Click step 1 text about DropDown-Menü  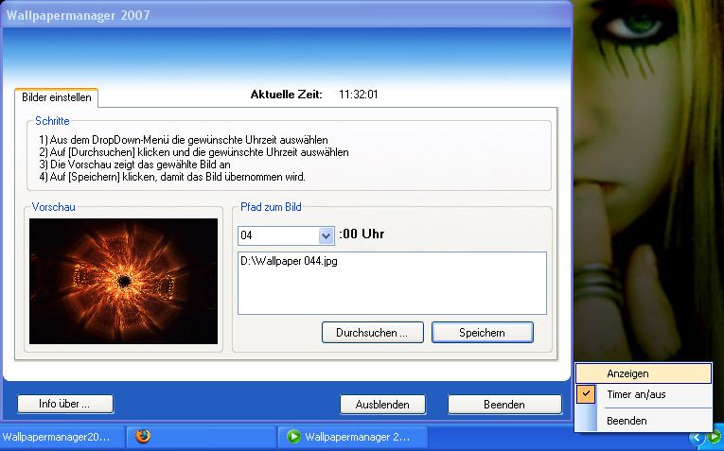pyautogui.click(x=184, y=140)
